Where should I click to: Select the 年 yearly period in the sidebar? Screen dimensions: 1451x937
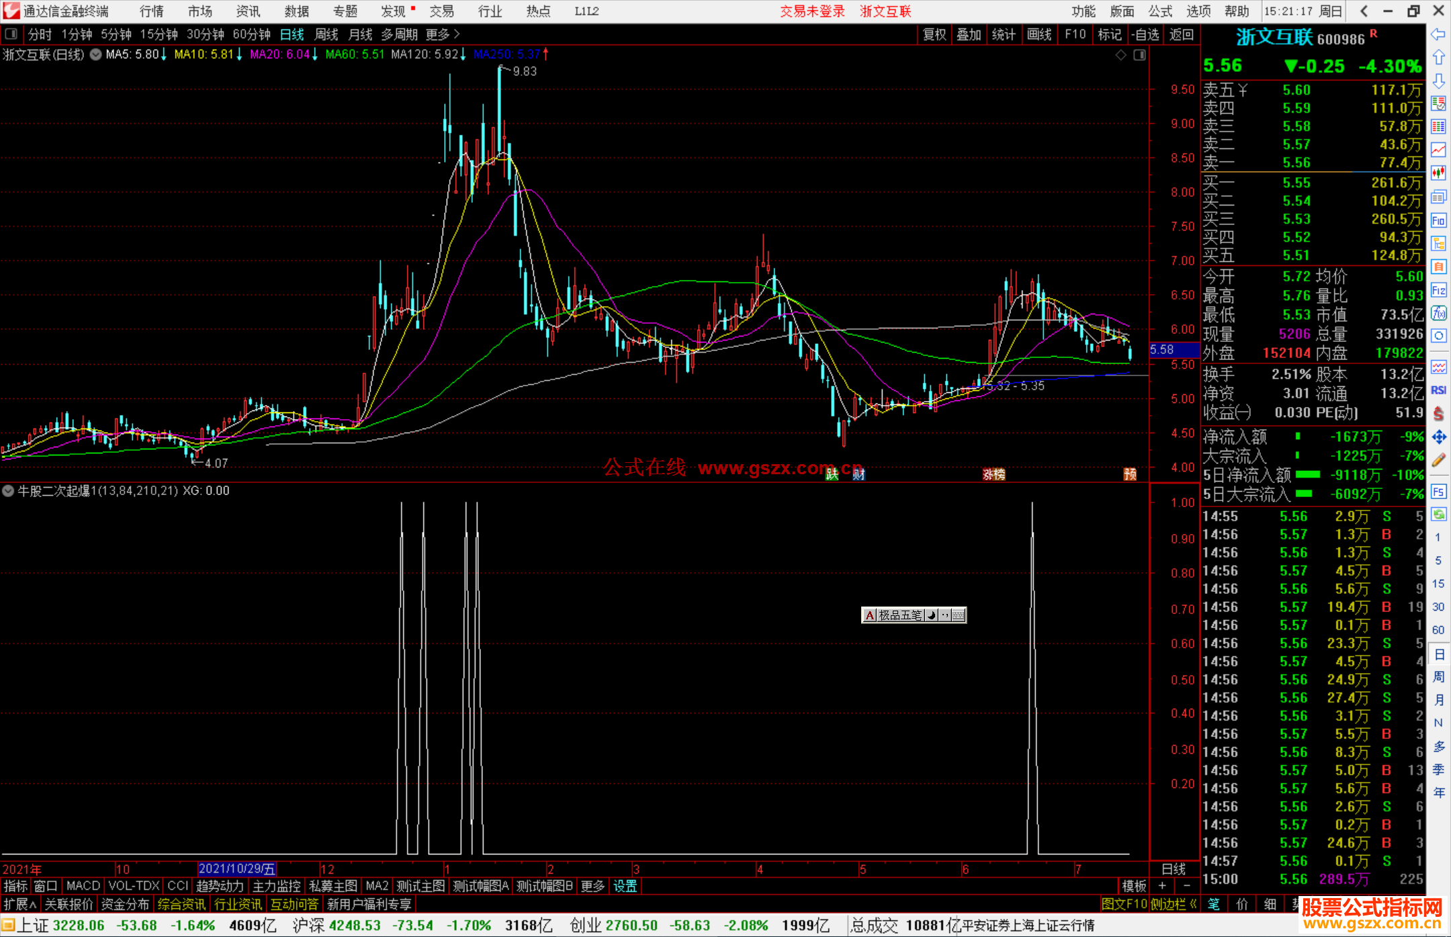[x=1438, y=793]
